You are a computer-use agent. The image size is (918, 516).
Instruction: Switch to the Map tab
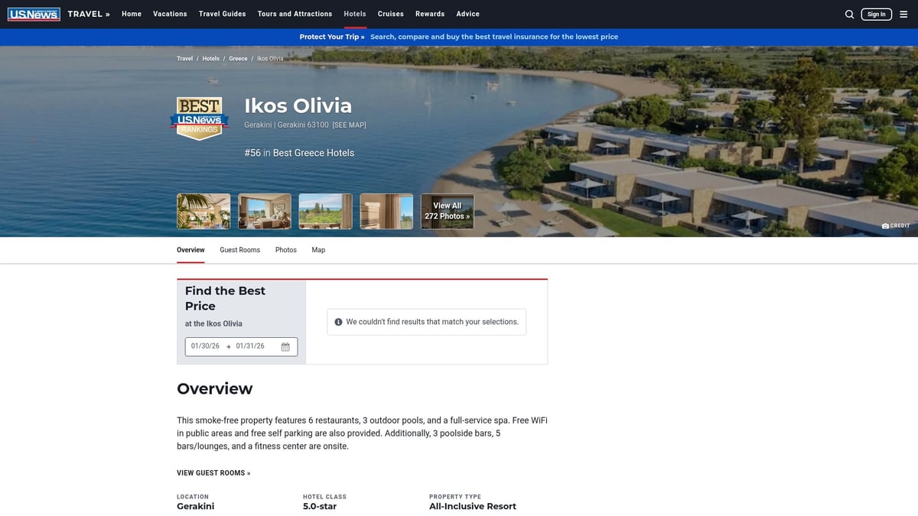pyautogui.click(x=318, y=249)
